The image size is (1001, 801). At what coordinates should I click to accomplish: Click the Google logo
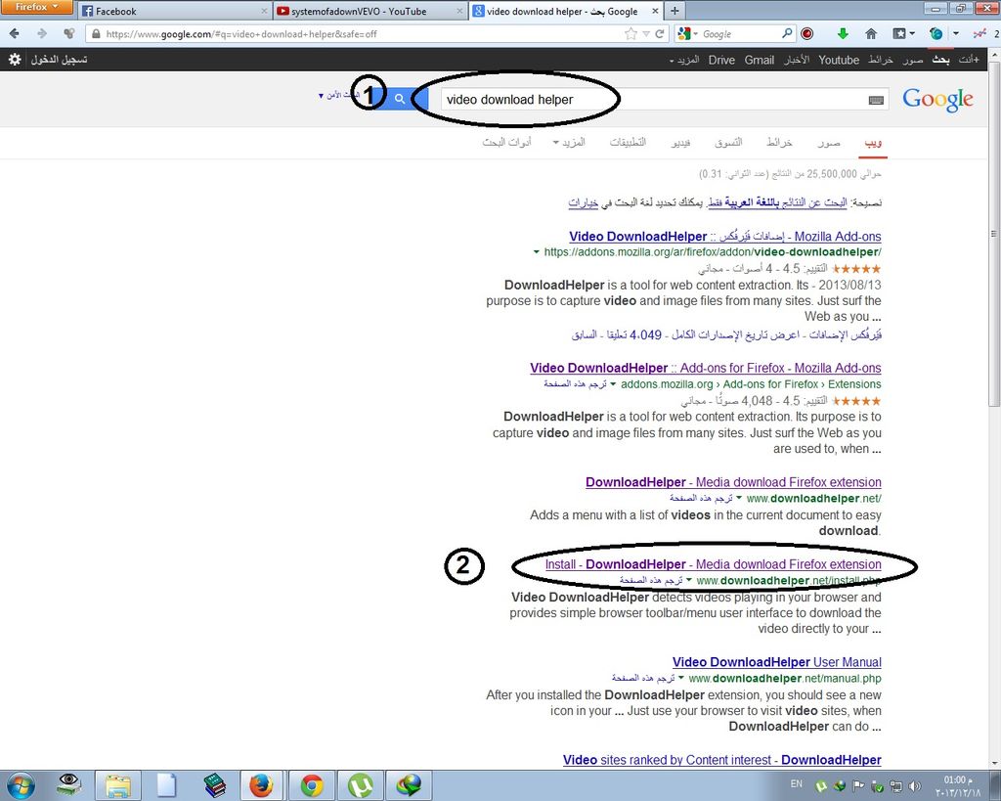coord(937,99)
